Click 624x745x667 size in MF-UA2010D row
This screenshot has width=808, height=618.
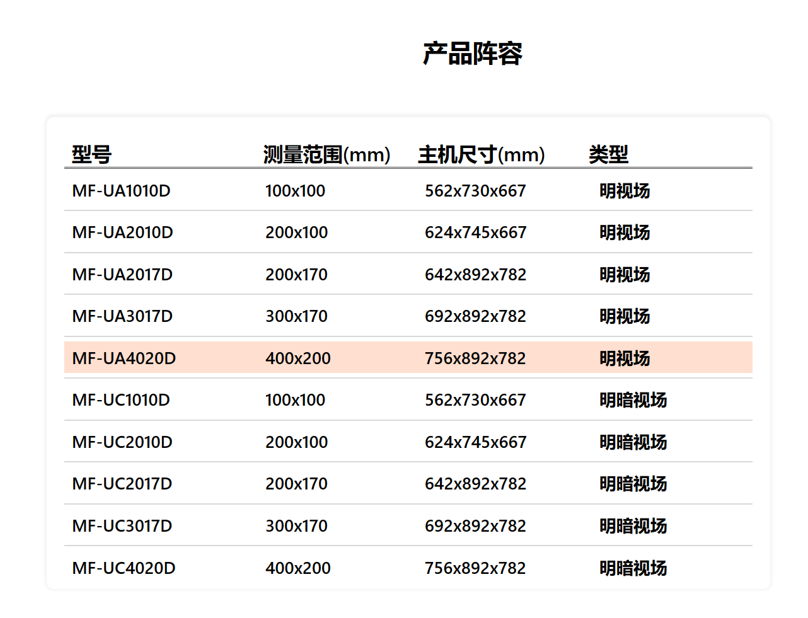point(475,232)
